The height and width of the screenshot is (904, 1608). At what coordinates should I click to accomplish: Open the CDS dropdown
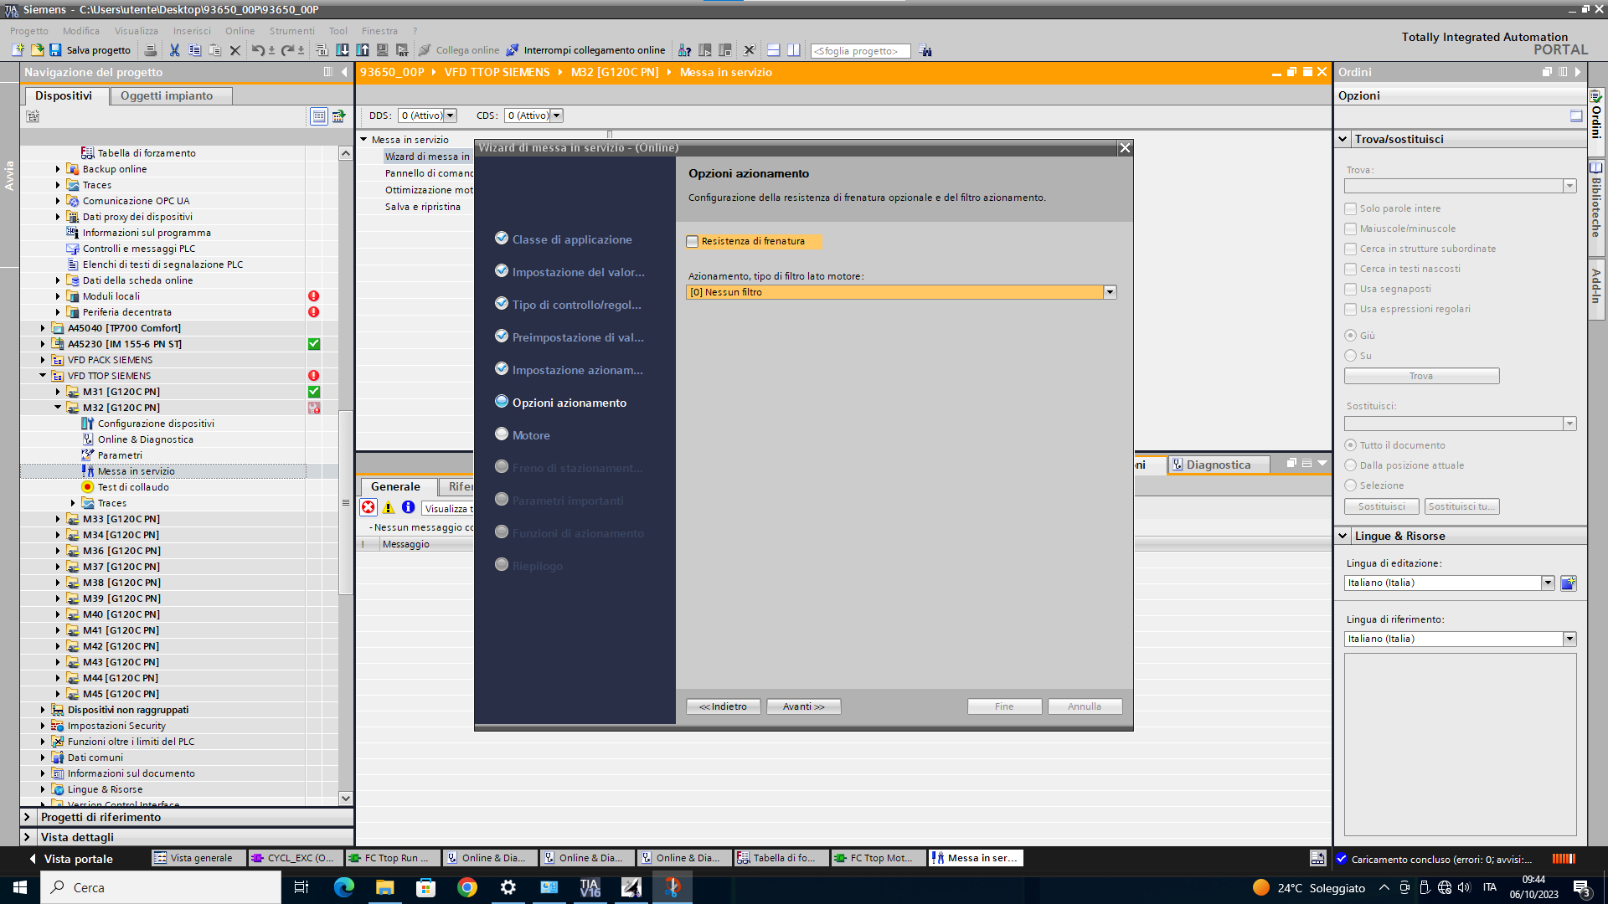(x=557, y=116)
